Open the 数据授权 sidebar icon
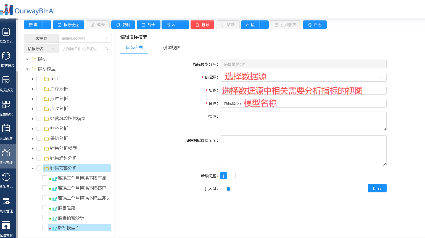The image size is (425, 238). click(6, 80)
